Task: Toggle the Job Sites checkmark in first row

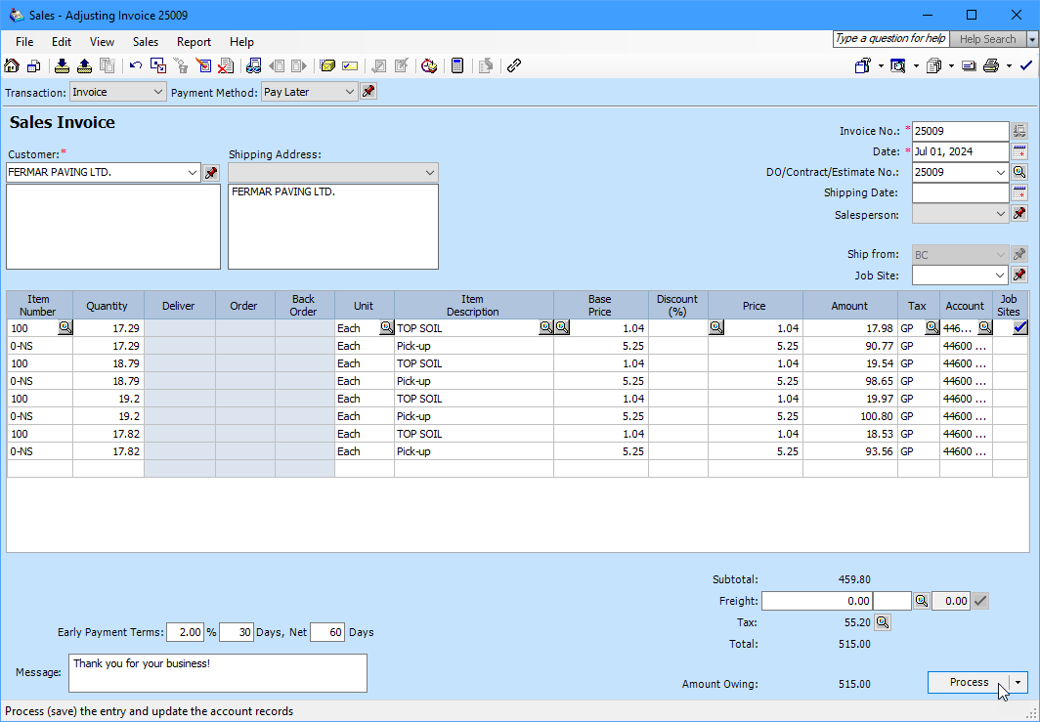Action: click(x=1019, y=328)
